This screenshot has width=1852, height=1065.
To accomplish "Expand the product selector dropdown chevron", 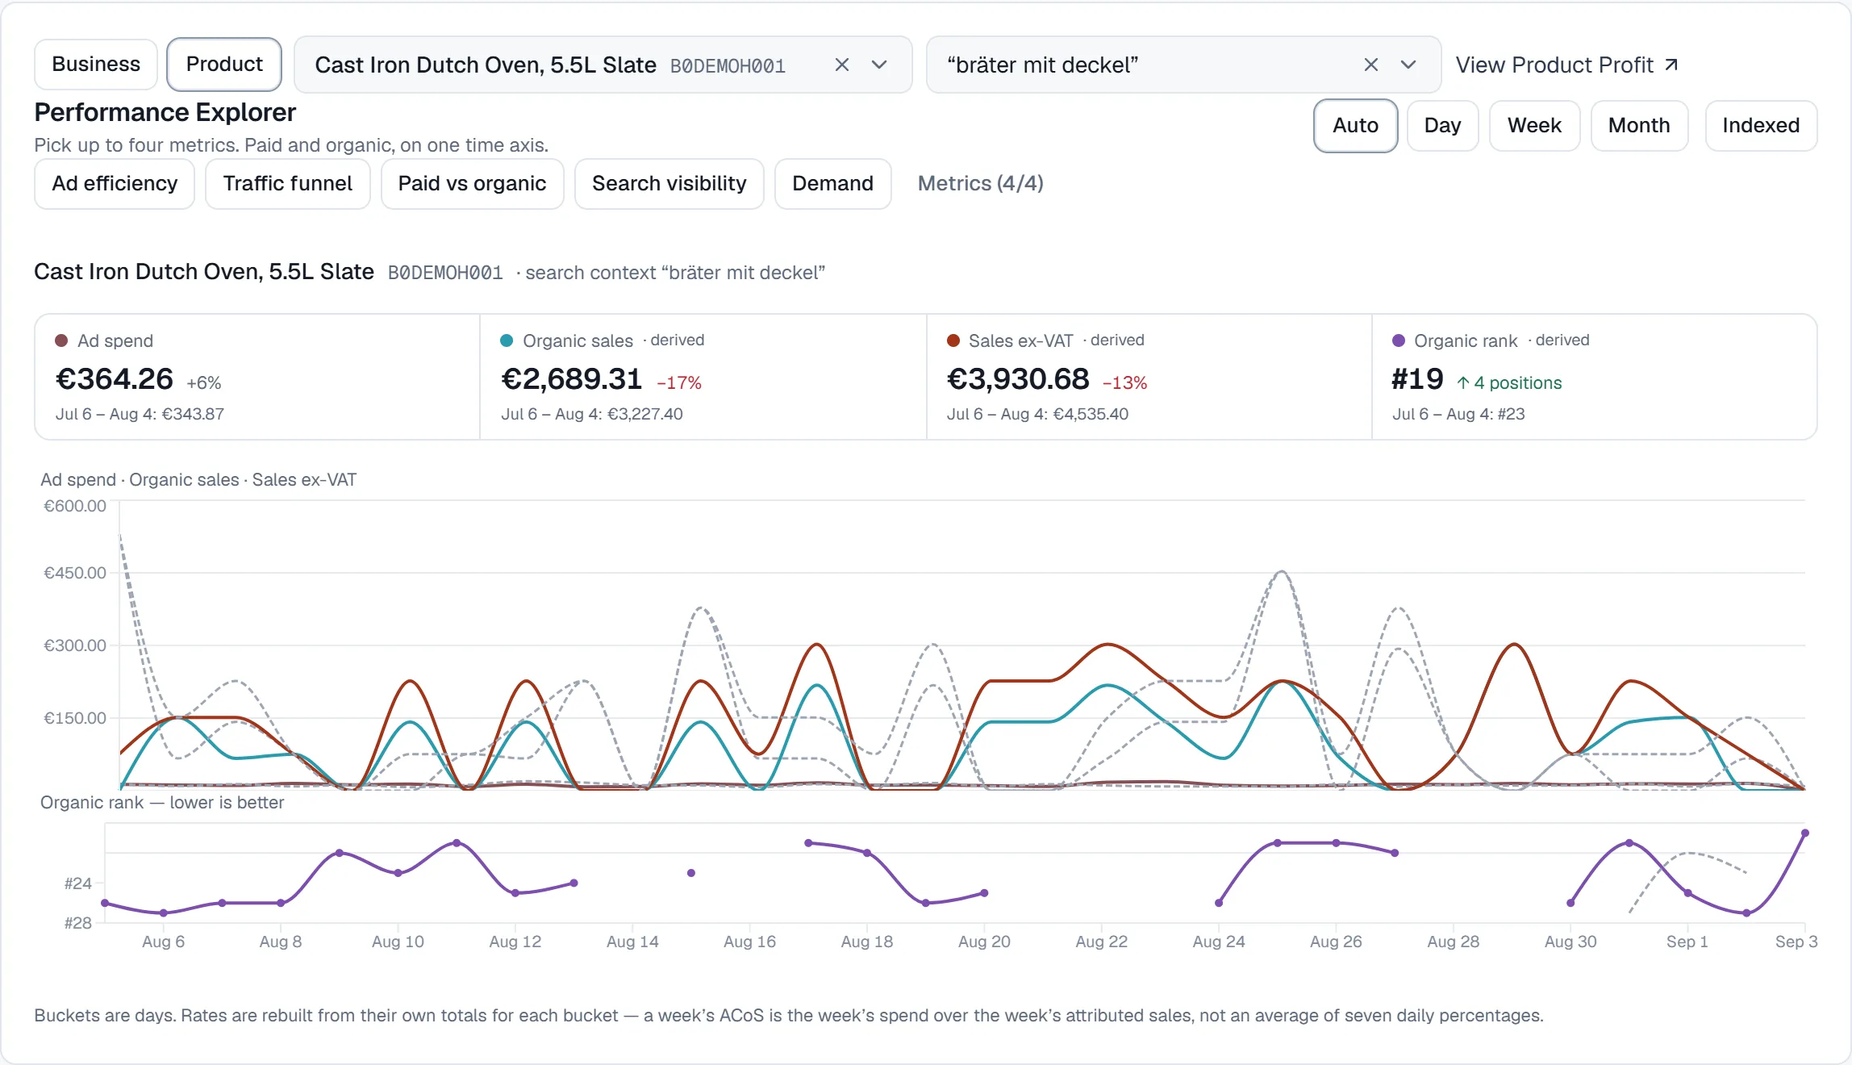I will click(x=879, y=65).
